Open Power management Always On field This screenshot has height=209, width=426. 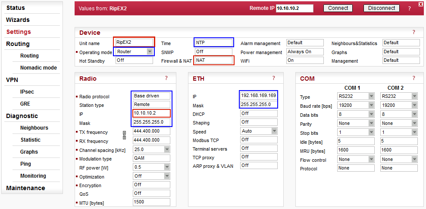click(x=305, y=51)
